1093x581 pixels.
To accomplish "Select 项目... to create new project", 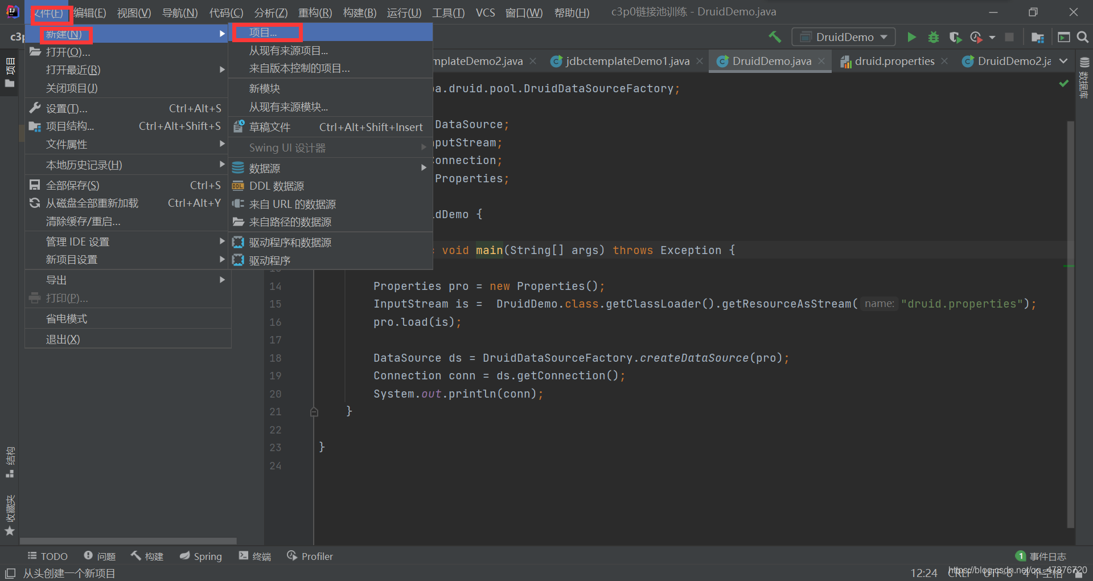I will coord(330,32).
